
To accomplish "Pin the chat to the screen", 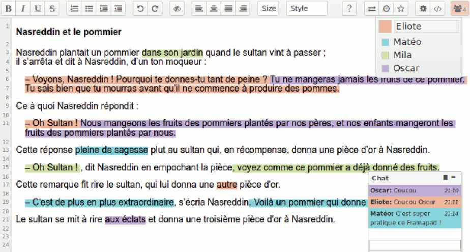I will [446, 178].
